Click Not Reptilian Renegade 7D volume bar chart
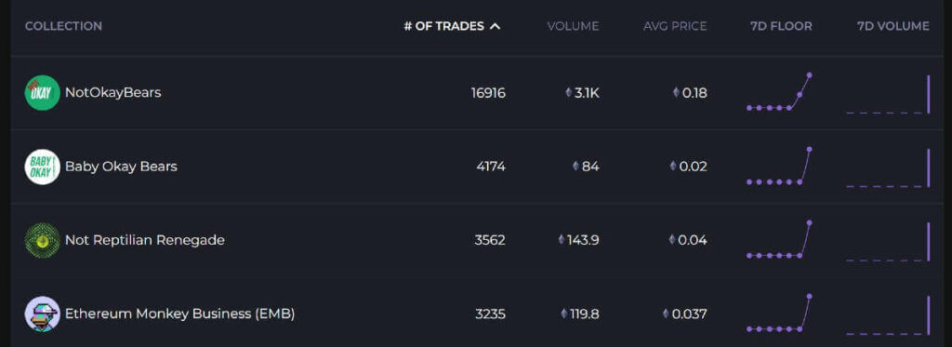The height and width of the screenshot is (347, 952). pos(888,242)
